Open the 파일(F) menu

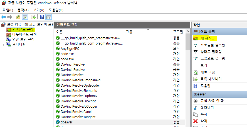[x=8, y=10]
